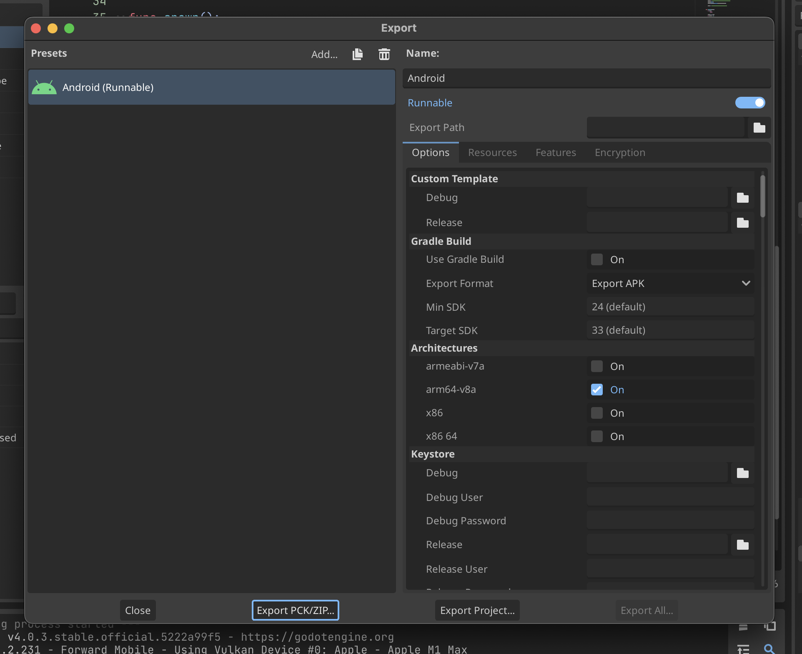This screenshot has height=654, width=802.
Task: Click the Target SDK field
Action: click(x=670, y=330)
